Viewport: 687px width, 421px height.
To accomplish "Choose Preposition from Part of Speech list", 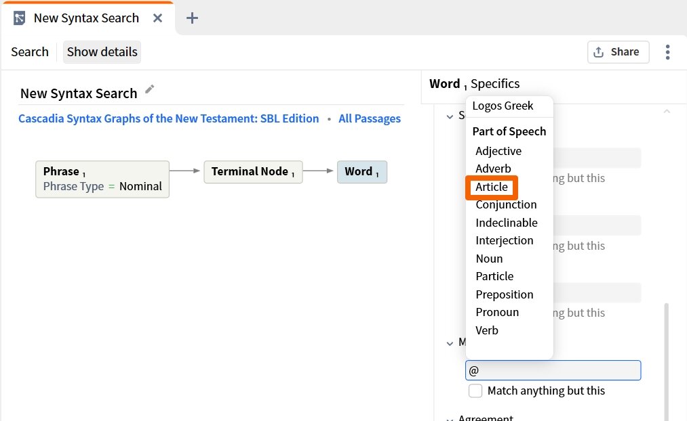I will (505, 294).
